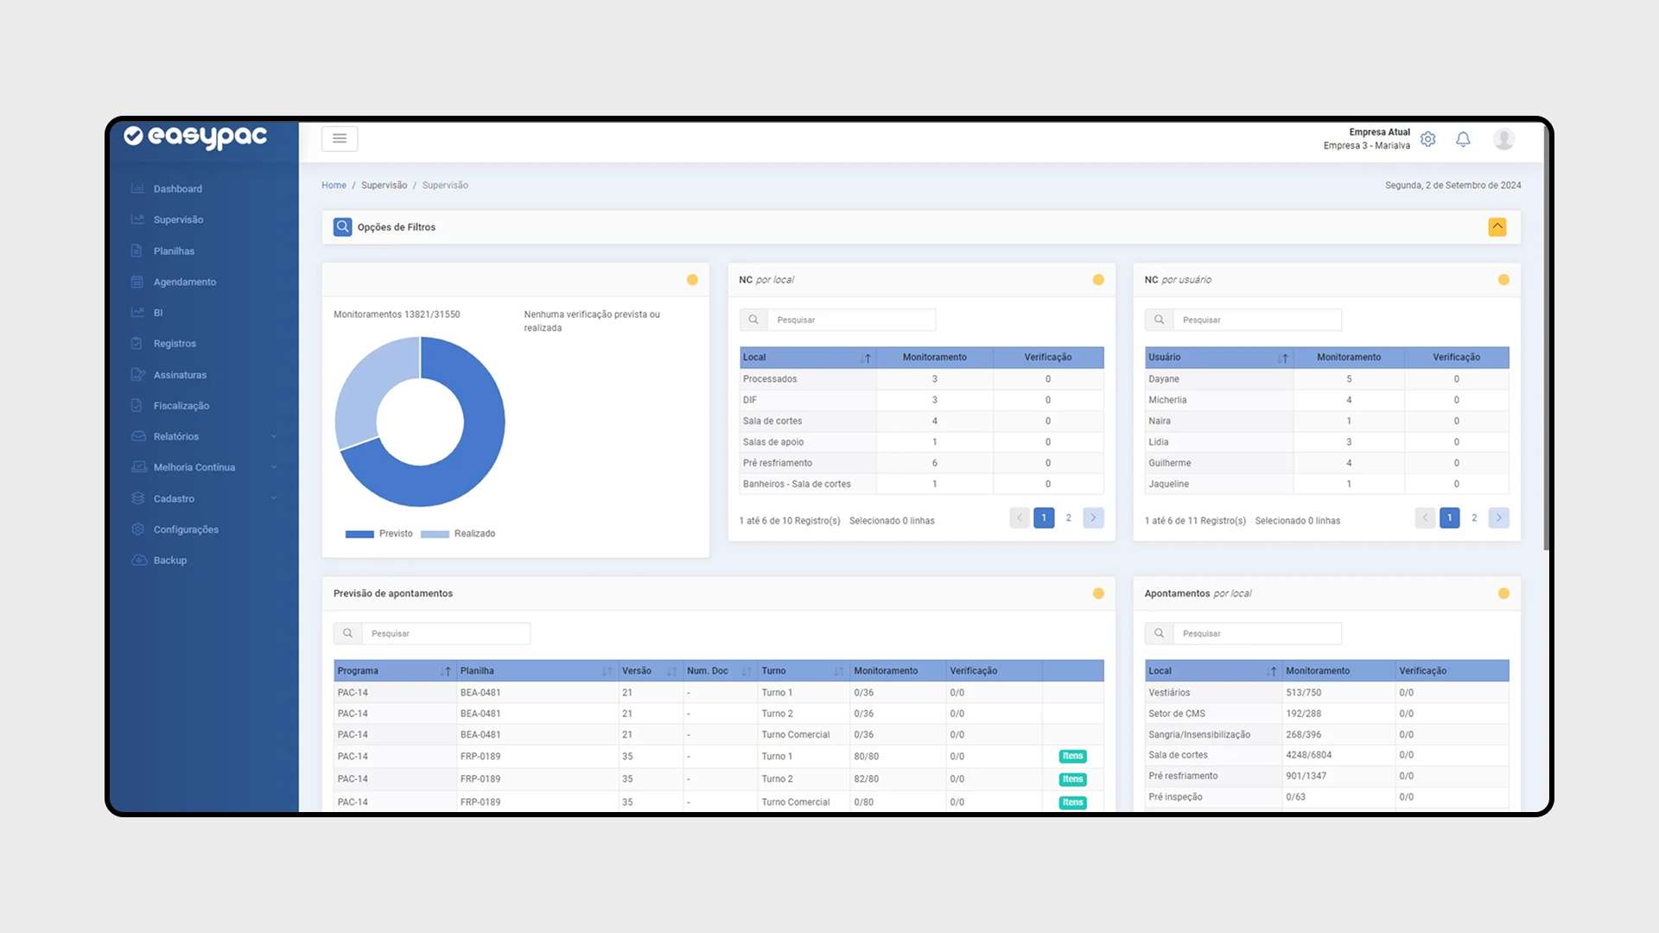Click the search icon beside Opções de Filtros
The height and width of the screenshot is (933, 1659).
point(343,227)
